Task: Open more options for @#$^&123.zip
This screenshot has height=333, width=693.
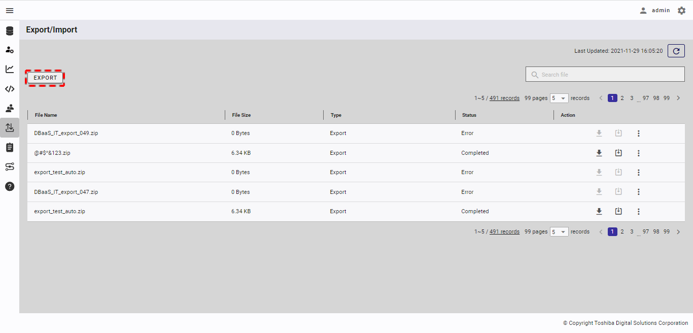Action: tap(639, 153)
